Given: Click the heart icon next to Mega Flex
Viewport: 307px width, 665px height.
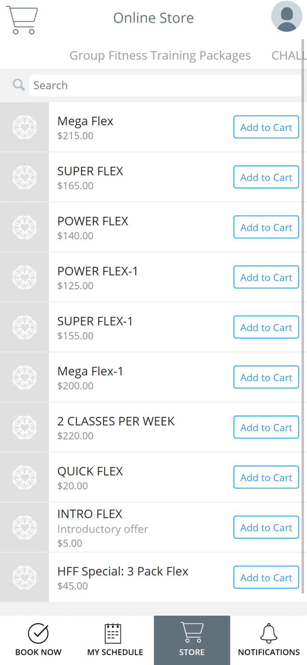Looking at the screenshot, I should pyautogui.click(x=24, y=127).
